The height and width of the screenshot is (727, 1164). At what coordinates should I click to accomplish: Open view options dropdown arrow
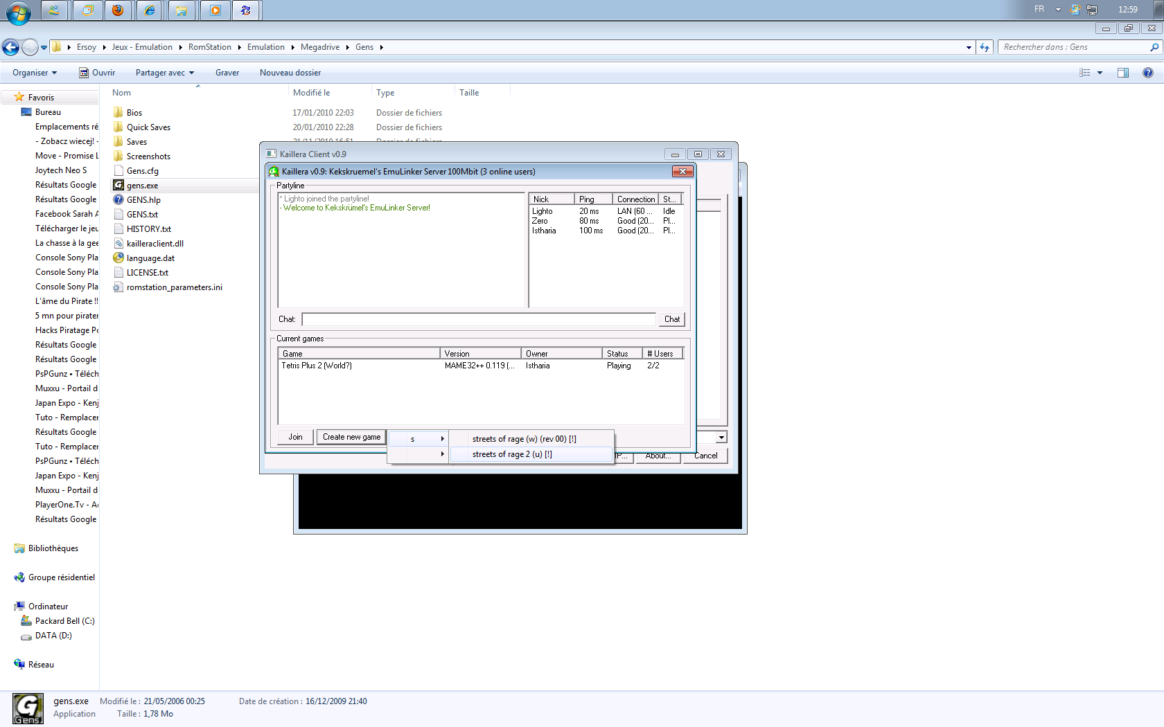point(1100,73)
